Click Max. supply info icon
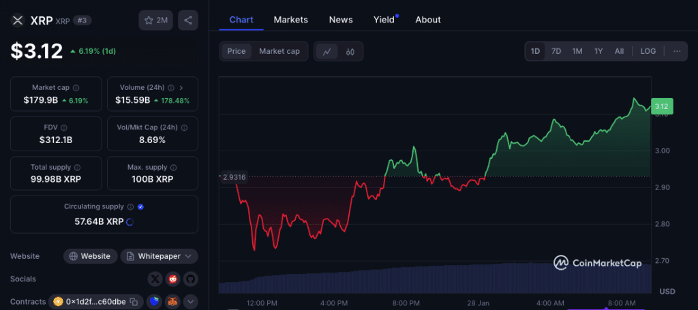The width and height of the screenshot is (698, 310). (174, 168)
